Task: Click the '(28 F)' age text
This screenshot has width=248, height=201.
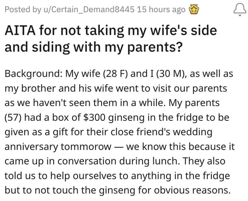Action: click(x=115, y=74)
